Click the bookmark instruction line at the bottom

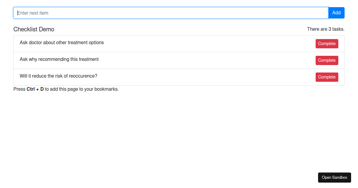click(x=66, y=89)
